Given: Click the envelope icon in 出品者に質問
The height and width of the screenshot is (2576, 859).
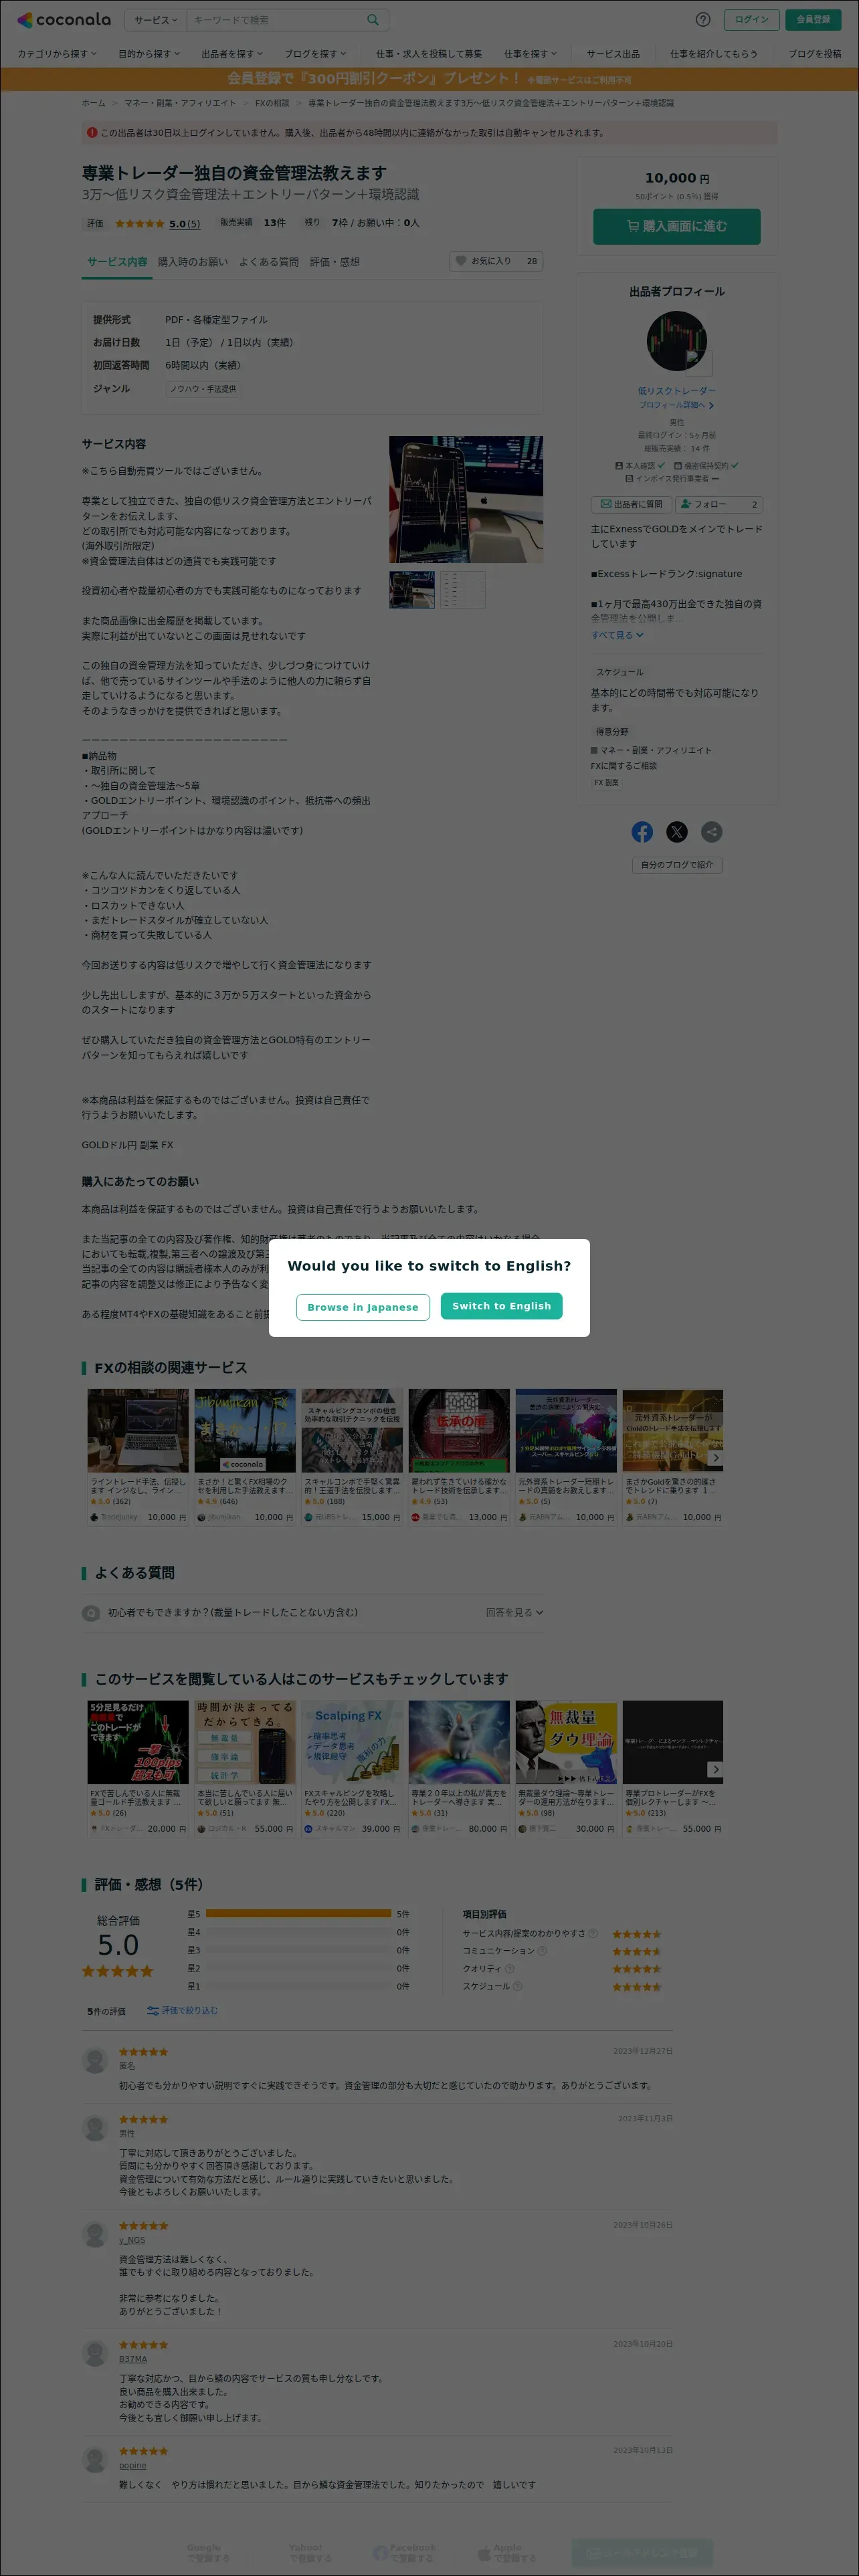Looking at the screenshot, I should coord(605,504).
